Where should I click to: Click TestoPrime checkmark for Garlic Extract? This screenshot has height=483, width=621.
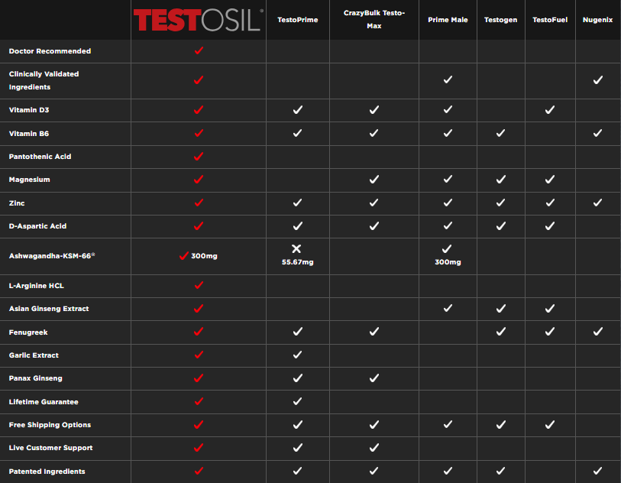(297, 355)
